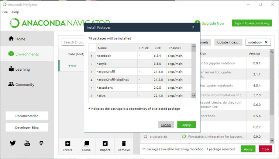Image resolution: width=279 pixels, height=159 pixels.
Task: Close the Install Packages dialog
Action: 193,27
